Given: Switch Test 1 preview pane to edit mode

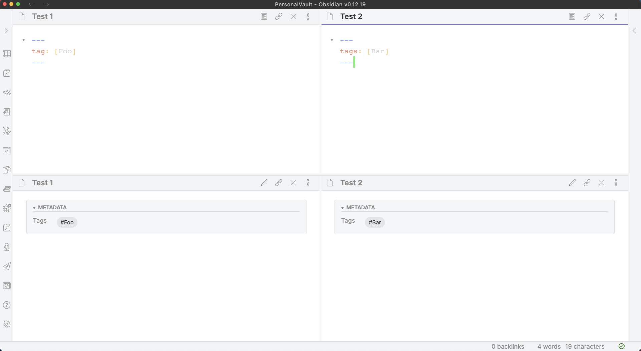Looking at the screenshot, I should [264, 183].
